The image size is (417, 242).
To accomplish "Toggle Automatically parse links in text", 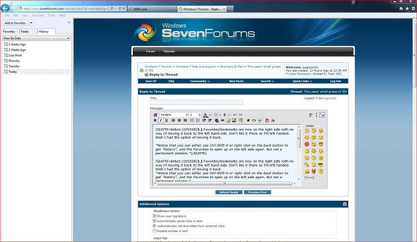I will (x=154, y=221).
